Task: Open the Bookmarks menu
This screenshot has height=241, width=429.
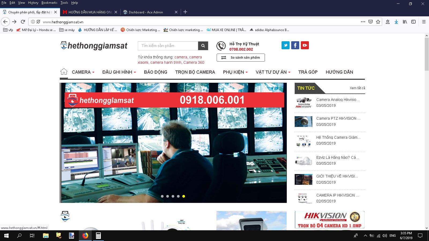Action: [x=49, y=3]
